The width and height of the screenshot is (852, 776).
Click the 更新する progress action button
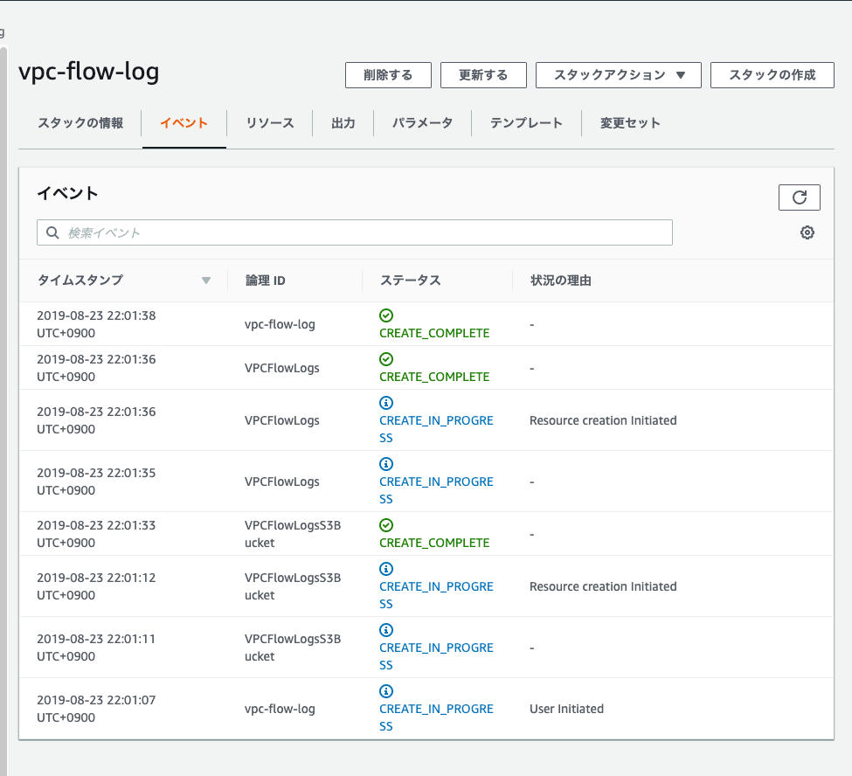(483, 75)
